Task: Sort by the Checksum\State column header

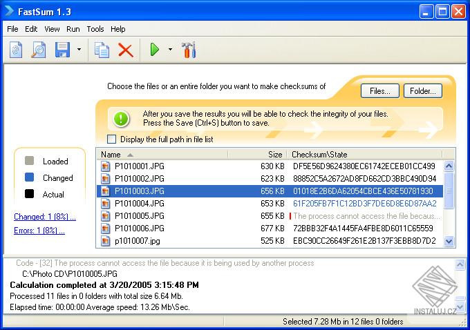Action: (x=364, y=155)
